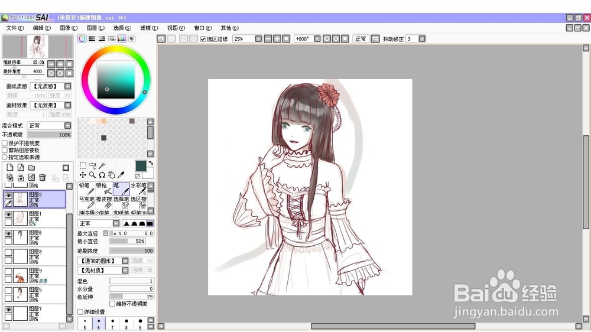Click the layer mask icon in layer panel

click(66, 167)
